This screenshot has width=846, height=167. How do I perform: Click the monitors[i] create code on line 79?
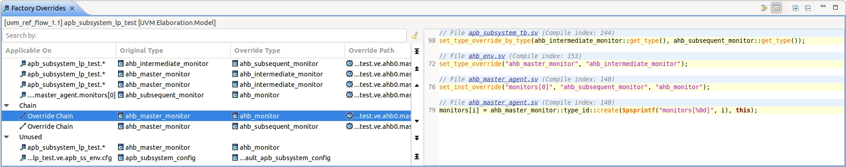point(598,110)
